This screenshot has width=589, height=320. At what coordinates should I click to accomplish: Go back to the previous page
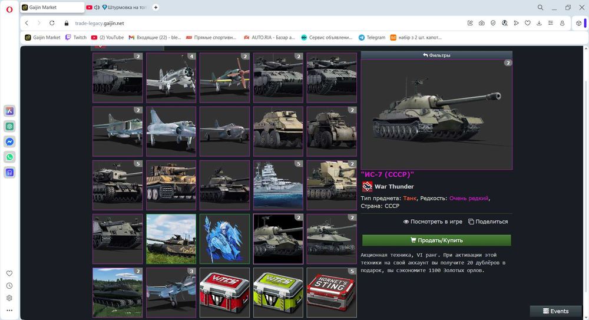(x=27, y=23)
